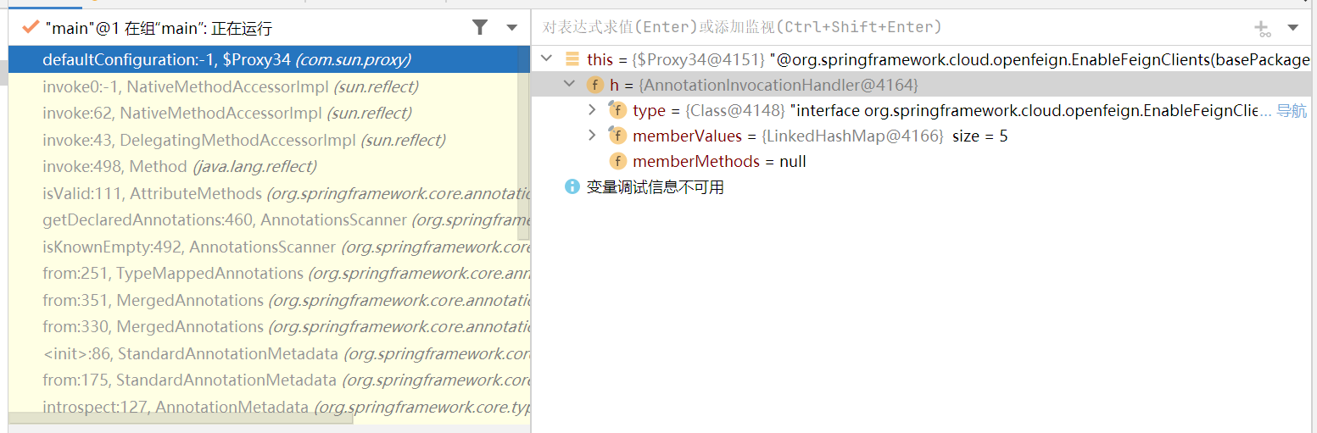Click the field icon beside memberValues
Viewport: 1317px width, 433px height.
[617, 136]
